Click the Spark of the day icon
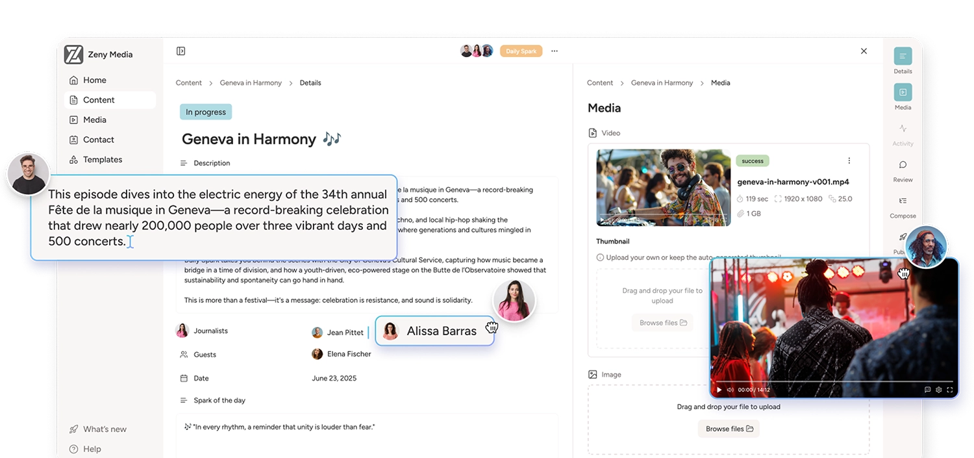Image resolution: width=974 pixels, height=458 pixels. tap(184, 401)
